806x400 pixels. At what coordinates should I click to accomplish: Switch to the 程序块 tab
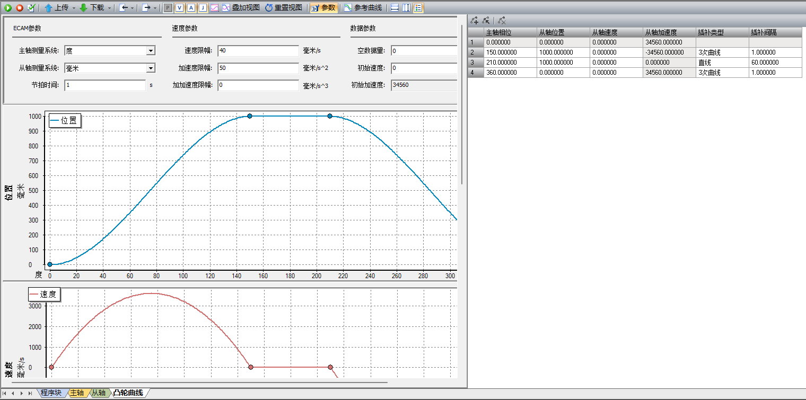pos(51,393)
